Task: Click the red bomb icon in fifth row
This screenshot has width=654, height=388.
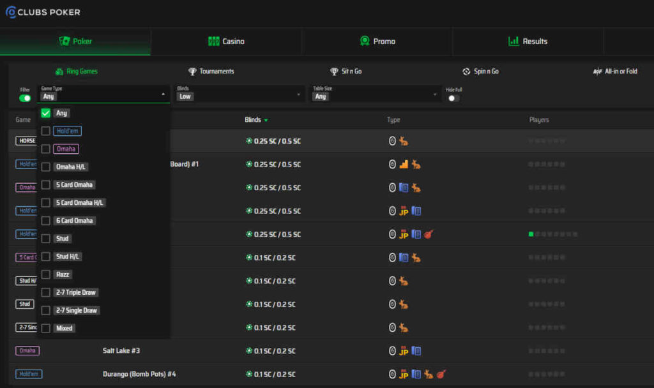Action: pos(429,234)
